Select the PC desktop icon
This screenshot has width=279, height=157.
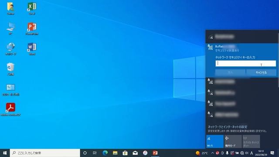coord(10,28)
